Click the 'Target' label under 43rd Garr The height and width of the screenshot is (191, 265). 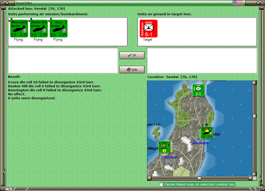coord(148,39)
